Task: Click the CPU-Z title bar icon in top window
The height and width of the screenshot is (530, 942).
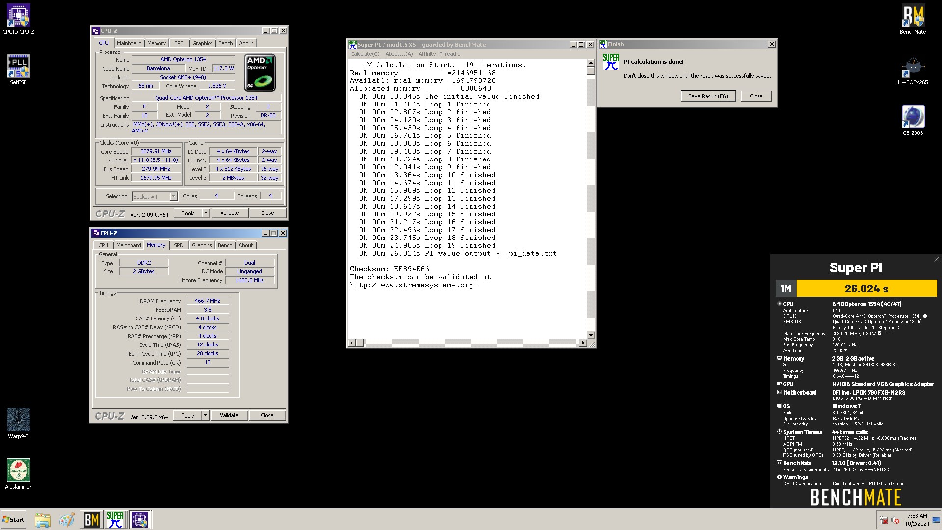Action: pos(96,31)
